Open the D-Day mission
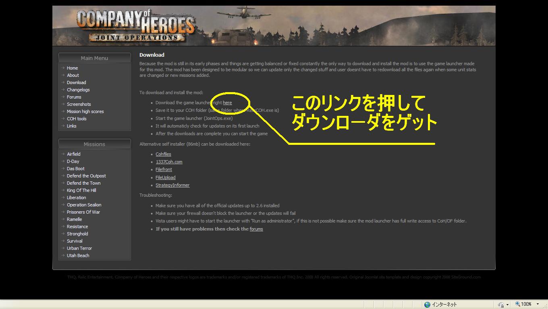Image resolution: width=548 pixels, height=309 pixels. [x=73, y=161]
